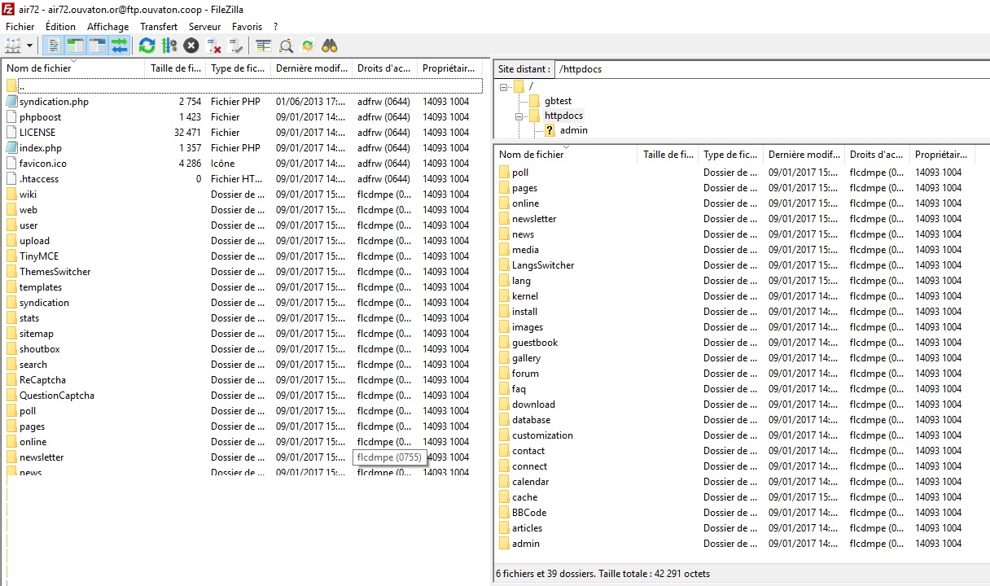Screen dimensions: 990x586
Task: Open the filename filters dialog
Action: pyautogui.click(x=263, y=46)
